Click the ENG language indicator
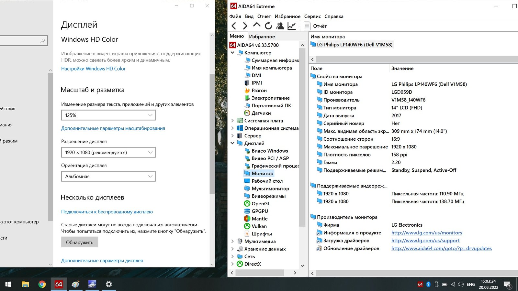 pyautogui.click(x=471, y=285)
